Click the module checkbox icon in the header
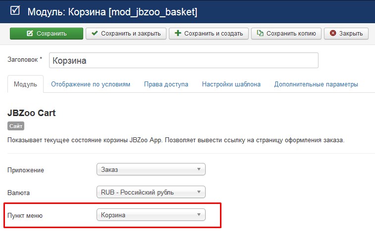The image size is (375, 240). coord(15,11)
